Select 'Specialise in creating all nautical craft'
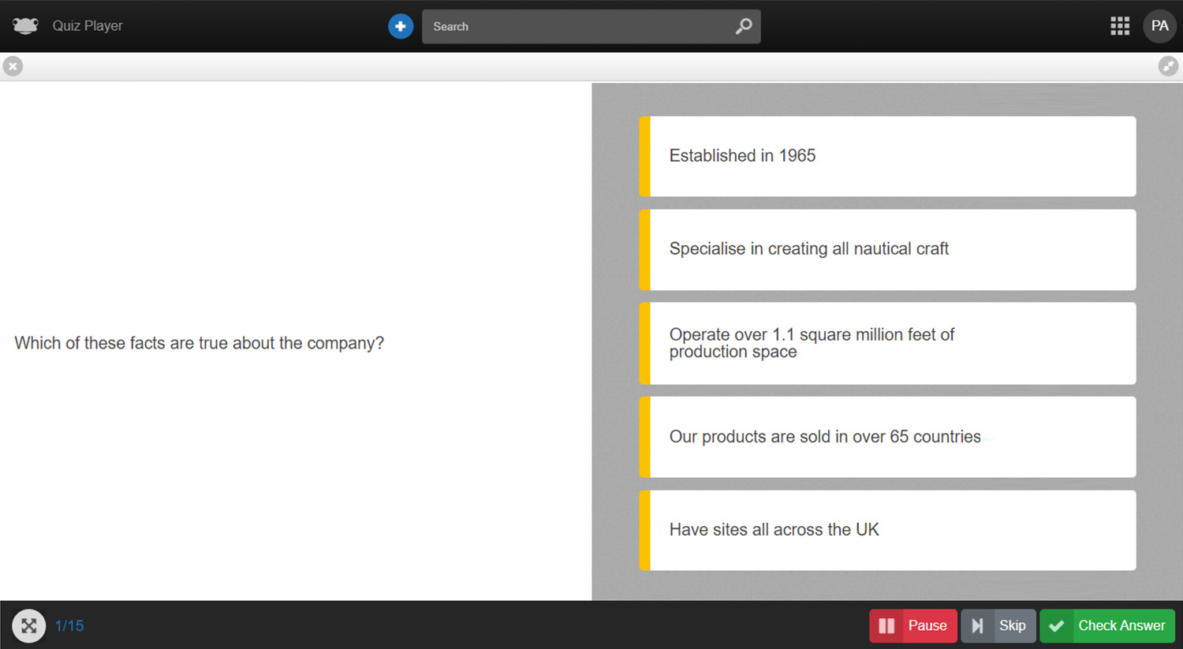Viewport: 1183px width, 649px height. coord(887,249)
